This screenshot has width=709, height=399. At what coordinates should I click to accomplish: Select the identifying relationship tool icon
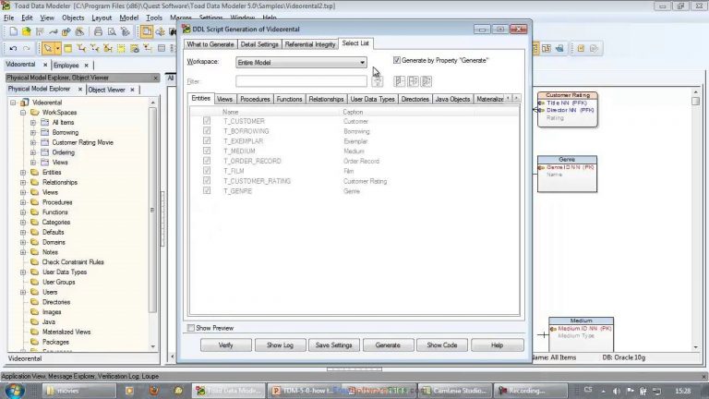coord(81,48)
